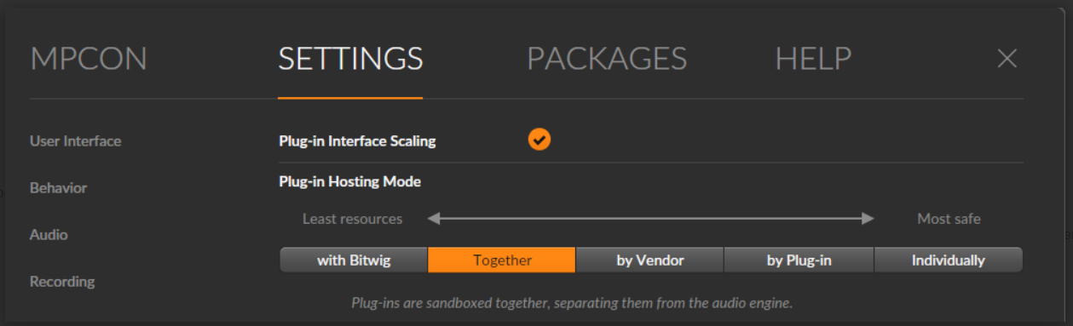Show the Behavior settings section
The width and height of the screenshot is (1073, 326).
point(59,187)
